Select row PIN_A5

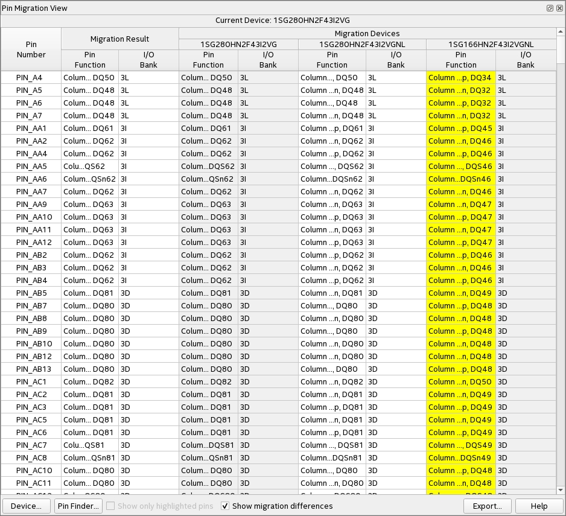pyautogui.click(x=278, y=91)
